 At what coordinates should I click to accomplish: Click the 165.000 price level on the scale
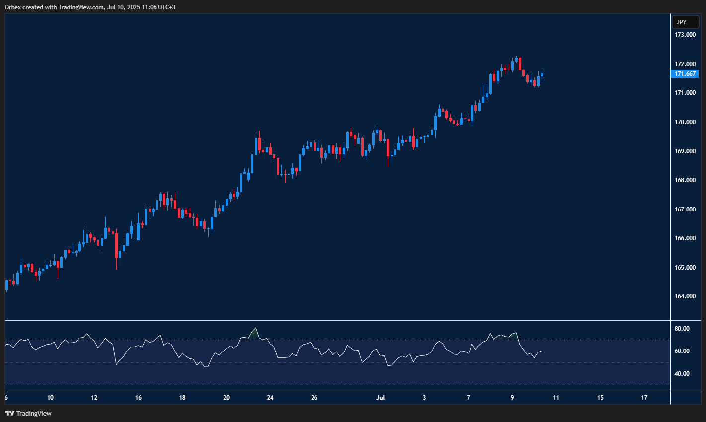(685, 267)
